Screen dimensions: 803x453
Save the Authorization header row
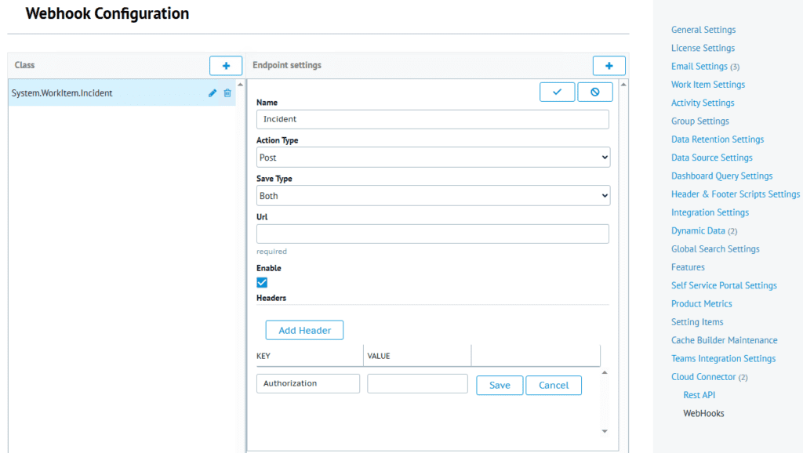[x=500, y=386]
